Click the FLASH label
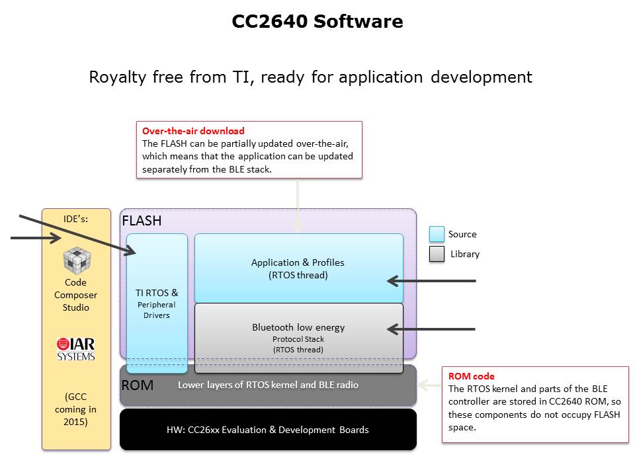The image size is (635, 476). (x=142, y=221)
